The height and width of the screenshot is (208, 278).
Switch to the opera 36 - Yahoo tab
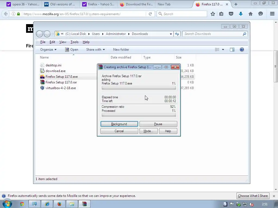[23, 4]
